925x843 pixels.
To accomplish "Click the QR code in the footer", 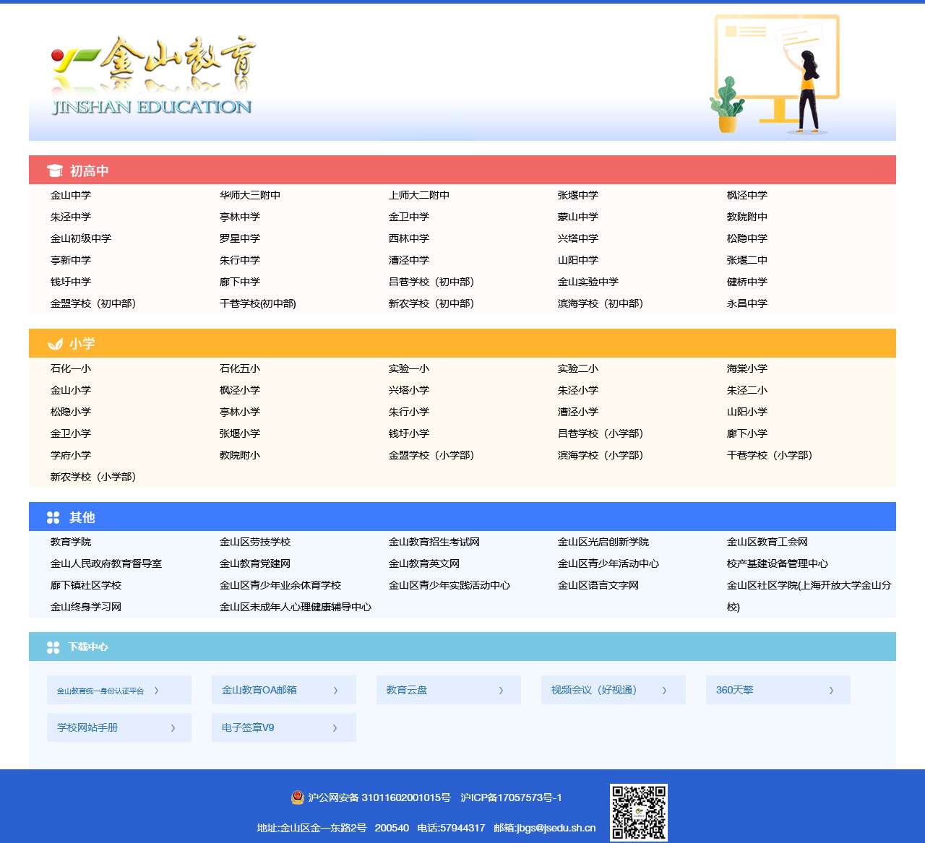I will coord(639,813).
